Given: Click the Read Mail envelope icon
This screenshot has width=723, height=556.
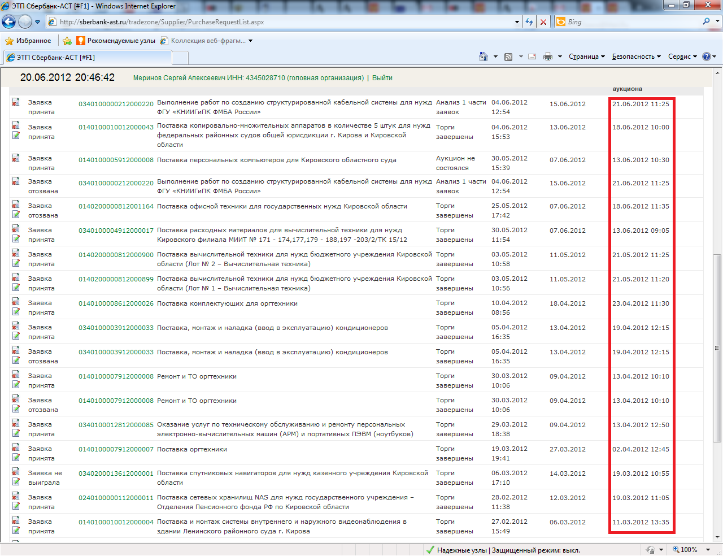Looking at the screenshot, I should coord(532,57).
